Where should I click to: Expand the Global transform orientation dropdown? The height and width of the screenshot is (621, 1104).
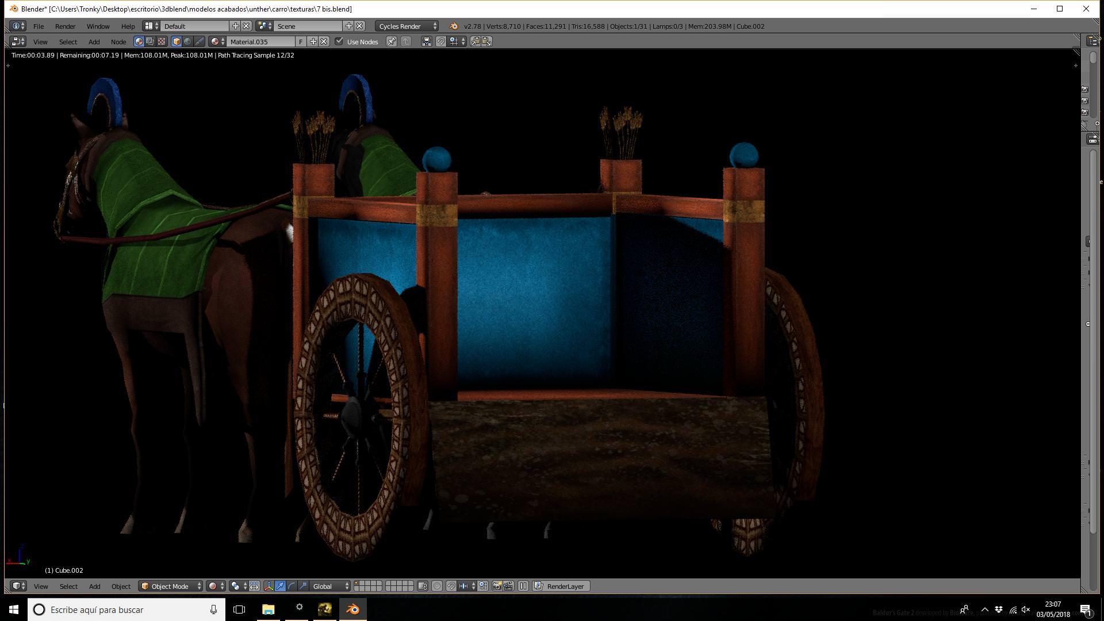point(330,586)
